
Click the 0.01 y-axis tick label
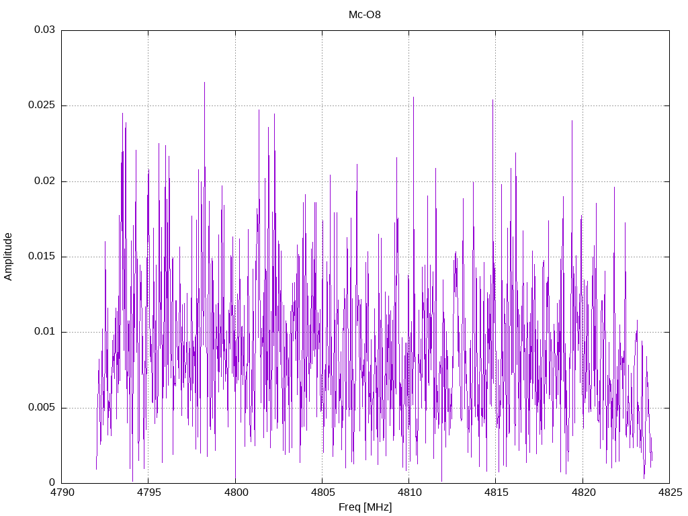pyautogui.click(x=45, y=332)
